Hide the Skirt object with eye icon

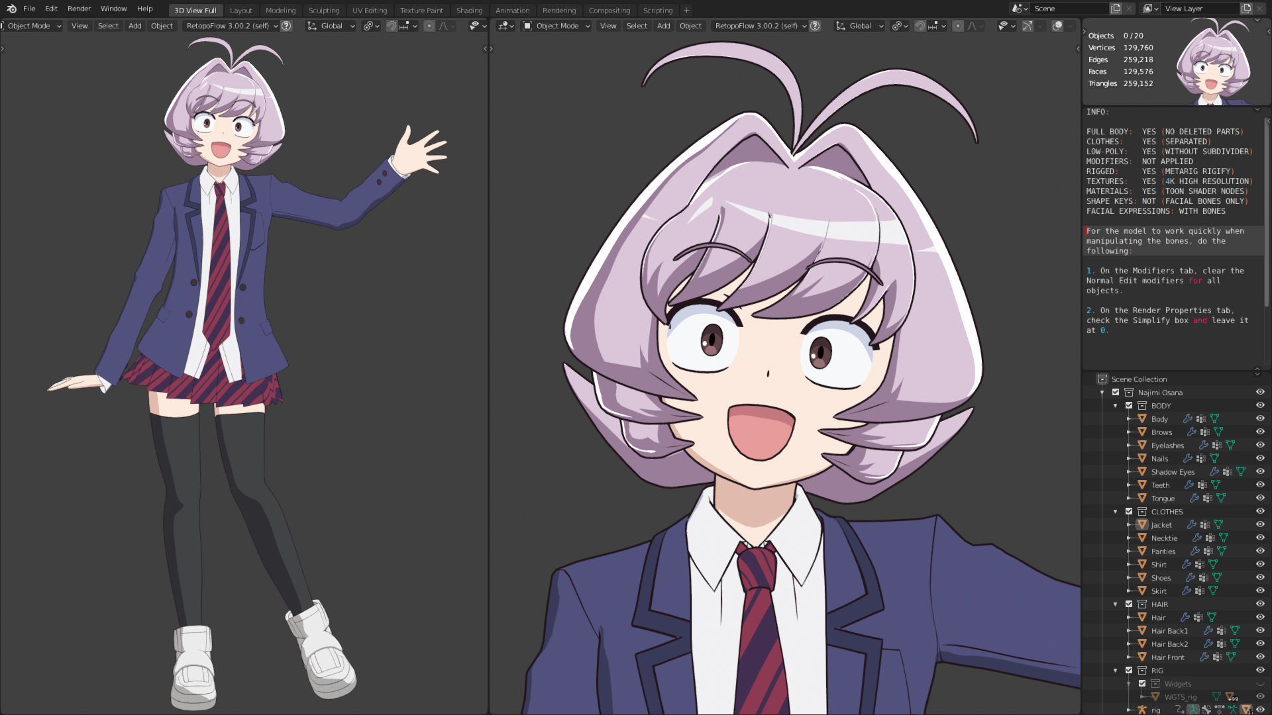coord(1260,591)
